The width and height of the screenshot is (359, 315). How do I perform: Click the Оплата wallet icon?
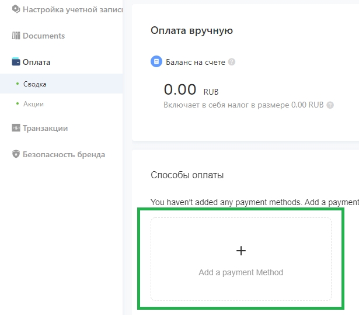[x=16, y=62]
